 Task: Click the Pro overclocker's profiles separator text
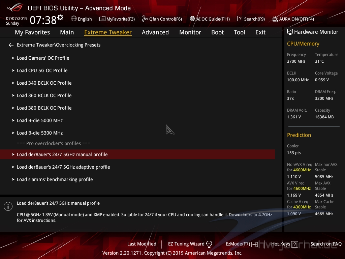(x=54, y=143)
